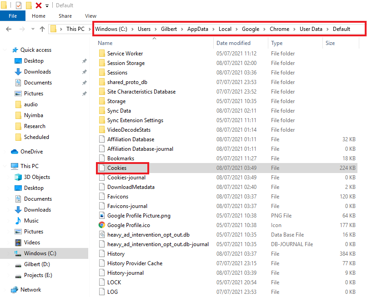The height and width of the screenshot is (297, 367).
Task: Open the Scheduled folder in sidebar
Action: (x=36, y=137)
